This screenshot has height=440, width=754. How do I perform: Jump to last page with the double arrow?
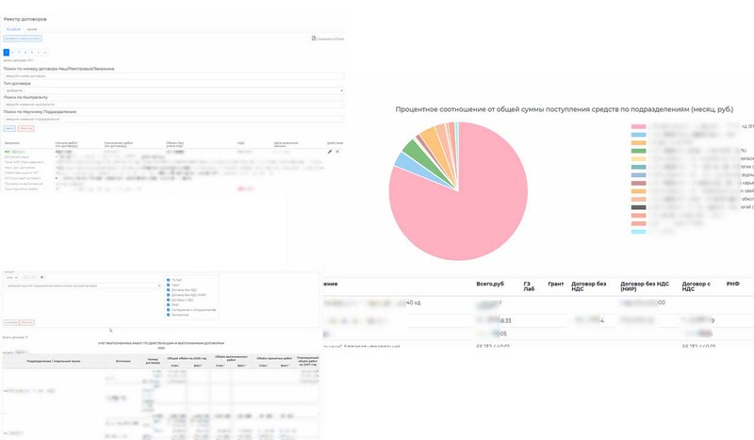click(x=45, y=53)
